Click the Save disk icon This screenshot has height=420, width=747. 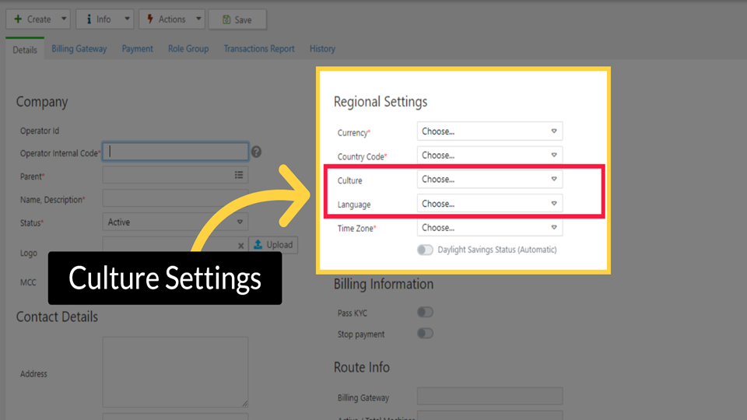click(225, 20)
